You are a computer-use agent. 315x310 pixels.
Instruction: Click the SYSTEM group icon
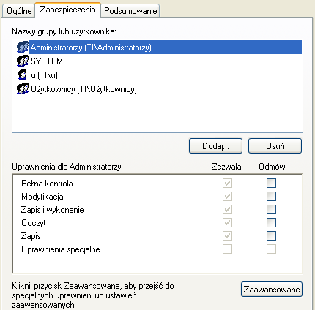(x=23, y=61)
